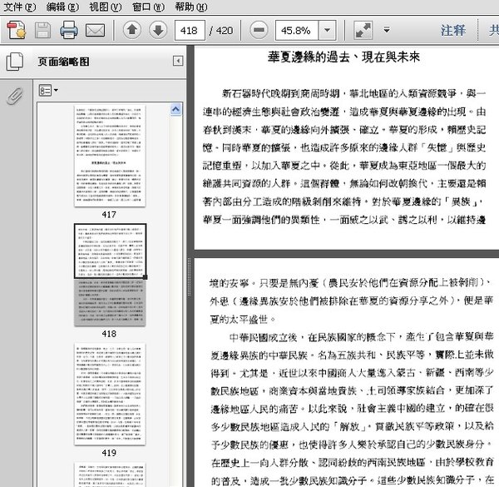This screenshot has height=487, width=499.
Task: Click the 页面缩略图 panel title
Action: pyautogui.click(x=64, y=62)
